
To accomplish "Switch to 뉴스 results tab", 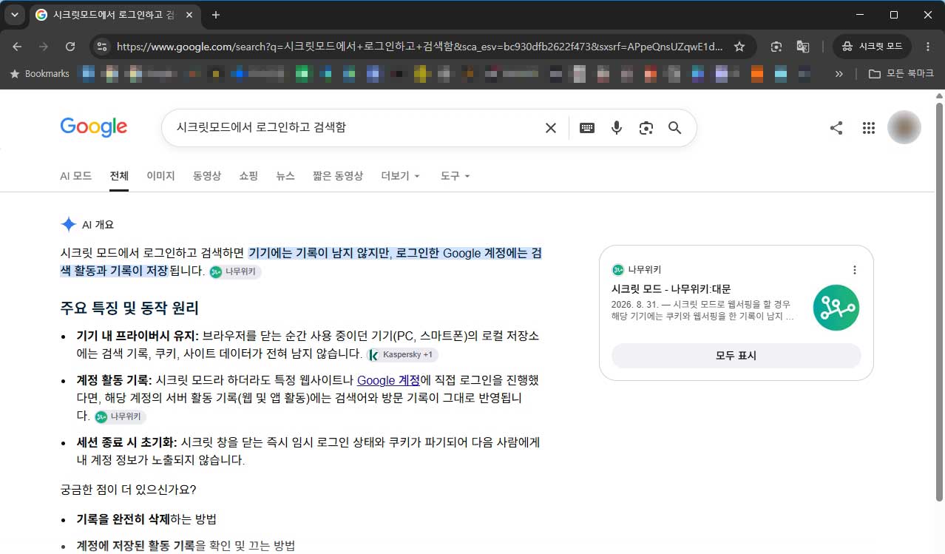I will (x=285, y=176).
